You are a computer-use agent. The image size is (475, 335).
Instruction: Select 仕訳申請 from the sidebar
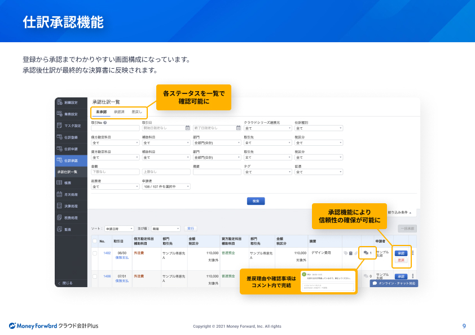[x=71, y=150]
